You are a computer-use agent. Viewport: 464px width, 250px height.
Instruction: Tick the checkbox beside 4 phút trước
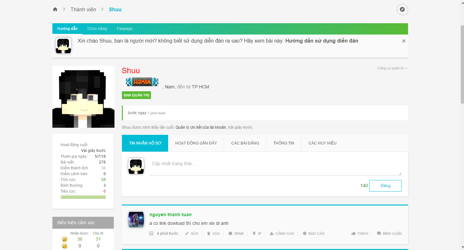pyautogui.click(x=151, y=234)
